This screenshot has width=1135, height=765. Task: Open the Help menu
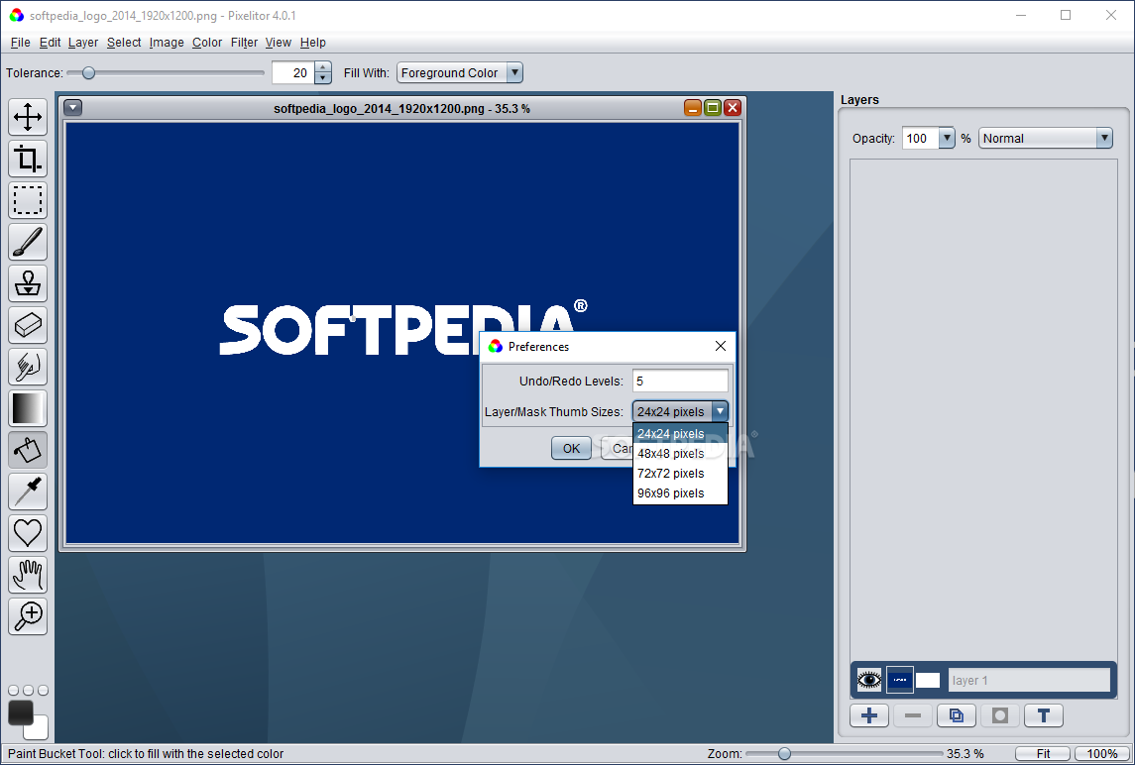coord(312,42)
